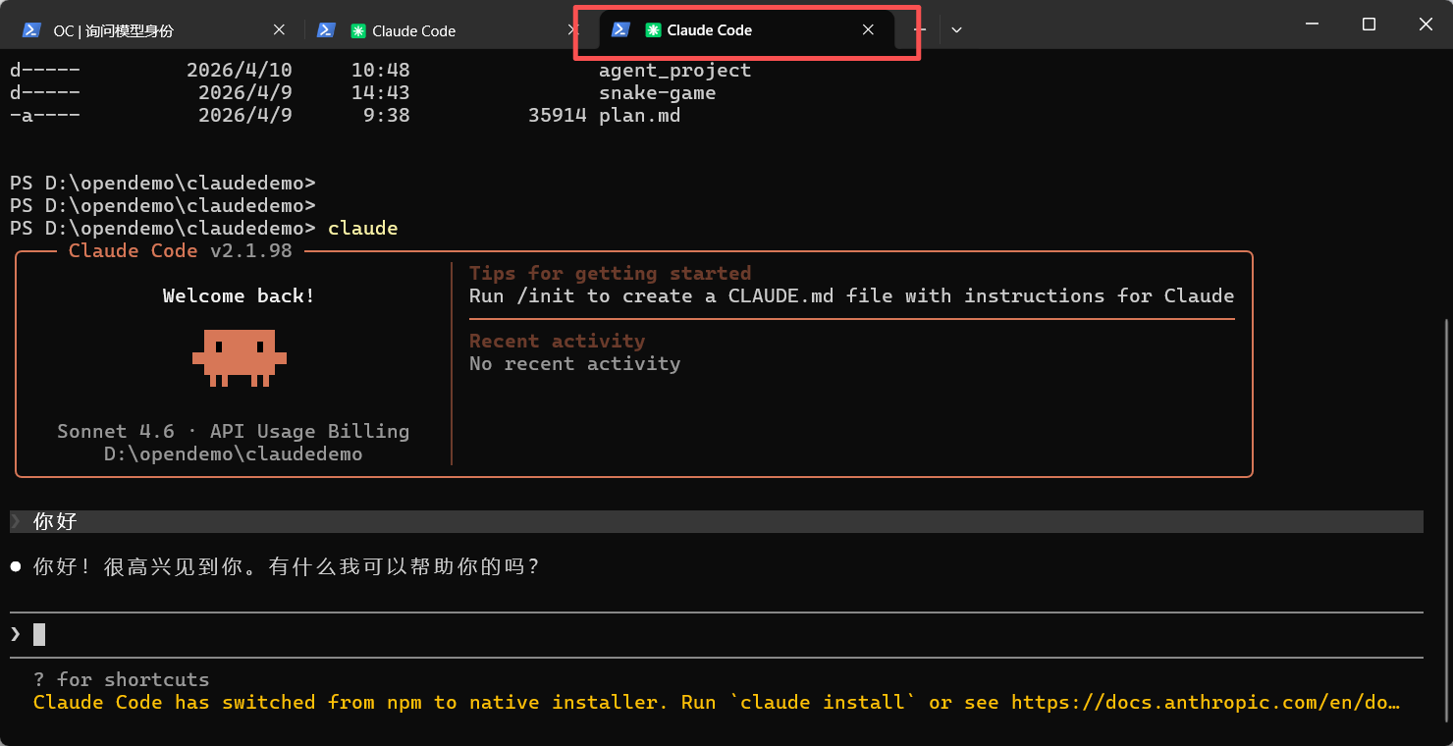Select the active Claude Code tab title
This screenshot has height=746, width=1453.
(709, 30)
